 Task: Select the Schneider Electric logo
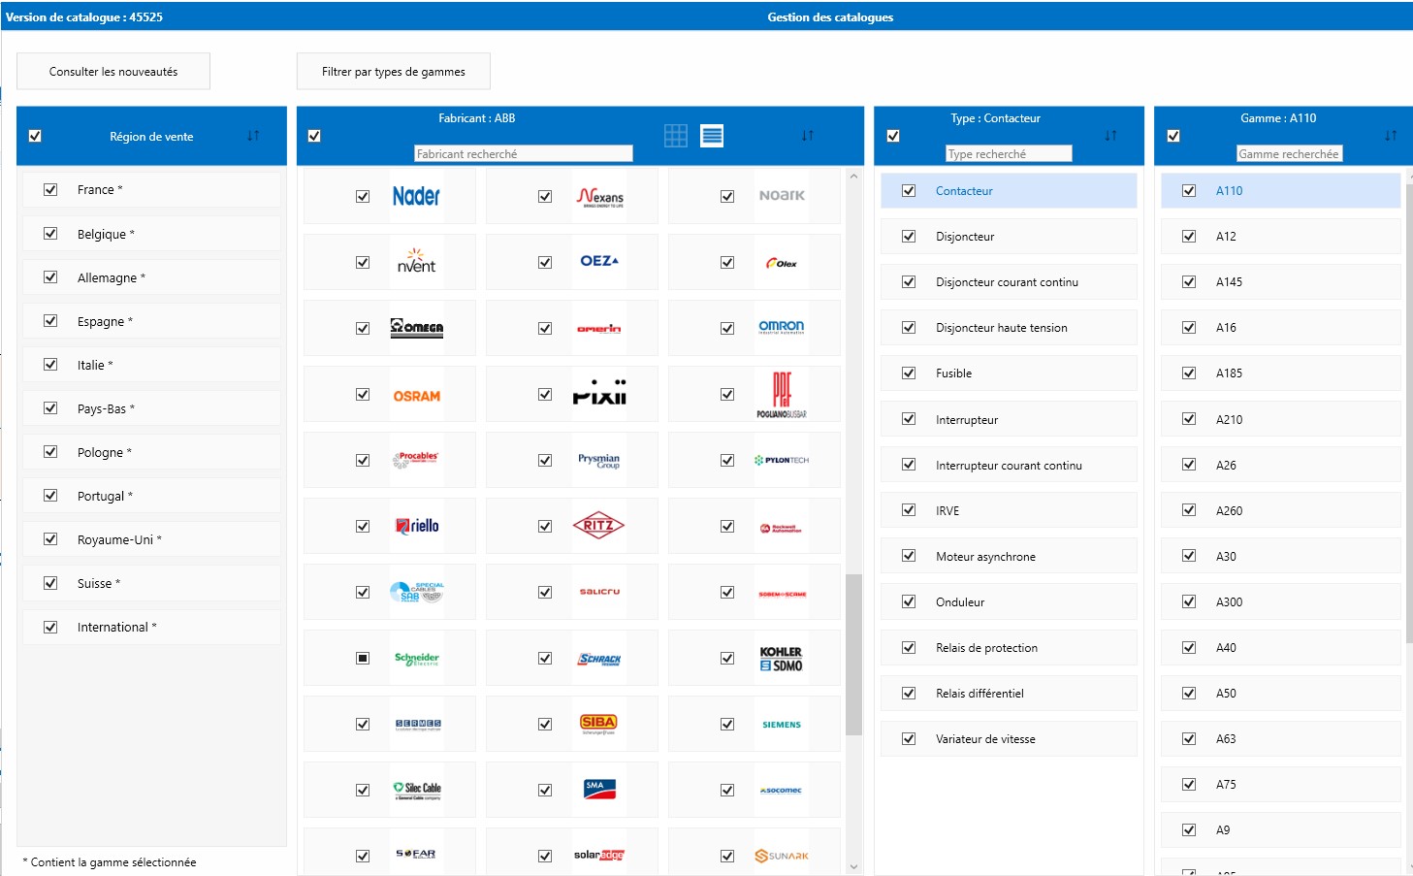pos(417,658)
